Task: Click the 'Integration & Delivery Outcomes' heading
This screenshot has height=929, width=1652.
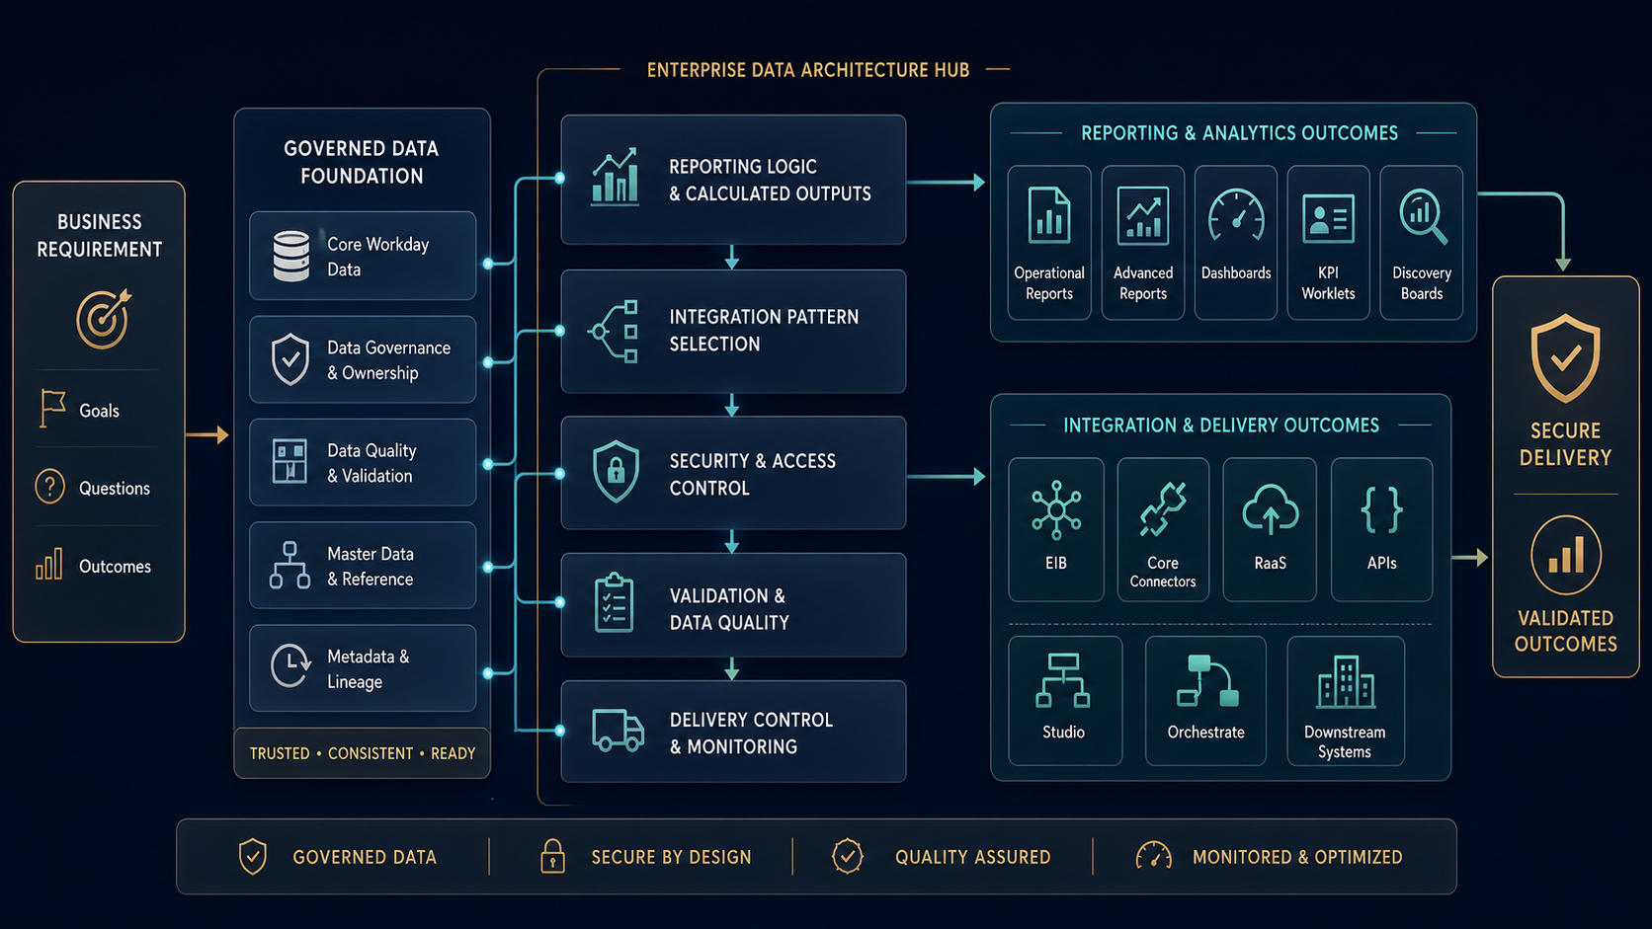Action: pos(1221,426)
